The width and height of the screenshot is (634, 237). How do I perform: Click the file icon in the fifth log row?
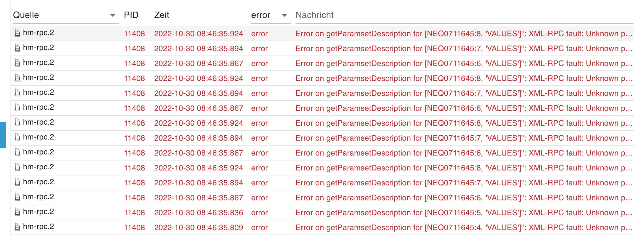17,93
